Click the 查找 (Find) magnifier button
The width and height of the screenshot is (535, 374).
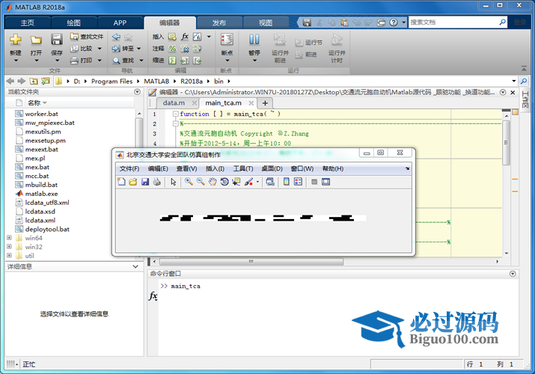123,61
